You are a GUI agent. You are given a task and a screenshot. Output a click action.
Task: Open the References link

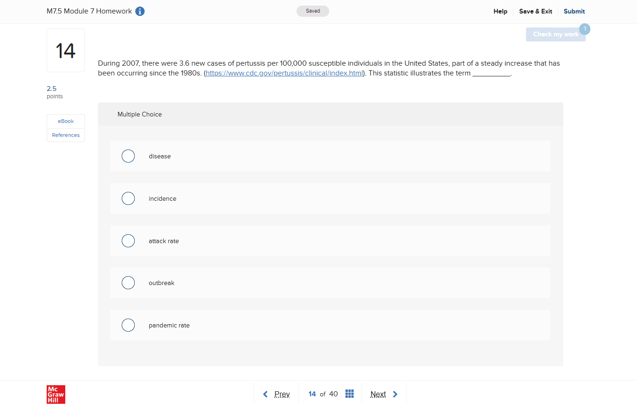click(x=66, y=135)
